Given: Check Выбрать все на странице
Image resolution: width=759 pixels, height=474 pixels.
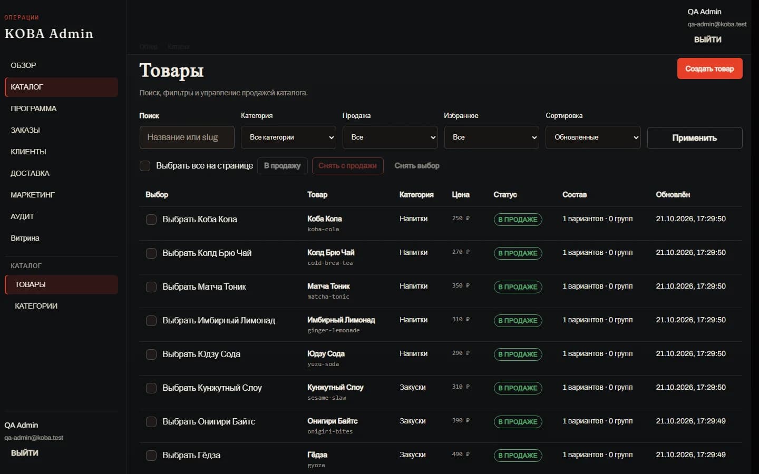Looking at the screenshot, I should click(x=145, y=166).
